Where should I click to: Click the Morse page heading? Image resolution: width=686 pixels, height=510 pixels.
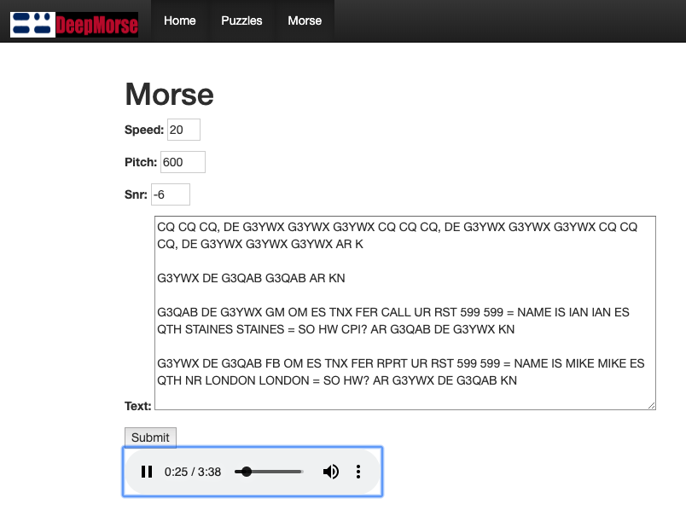pos(169,94)
